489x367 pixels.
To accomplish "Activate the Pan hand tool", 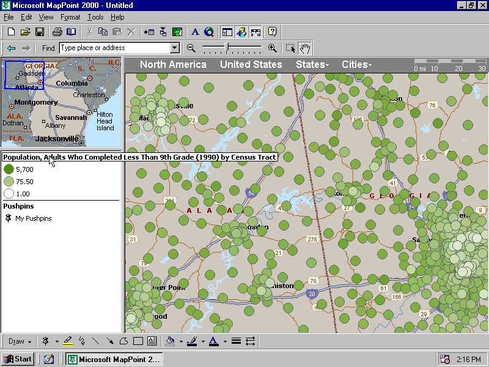I will 304,48.
